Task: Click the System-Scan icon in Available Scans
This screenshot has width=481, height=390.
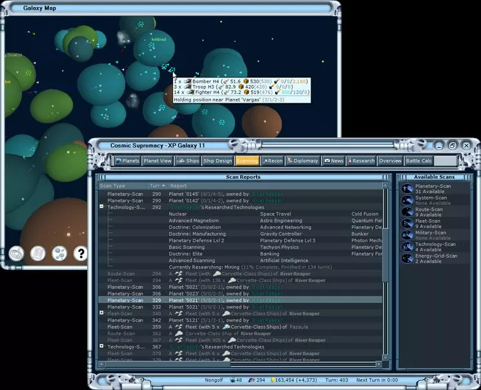Action: tap(407, 200)
